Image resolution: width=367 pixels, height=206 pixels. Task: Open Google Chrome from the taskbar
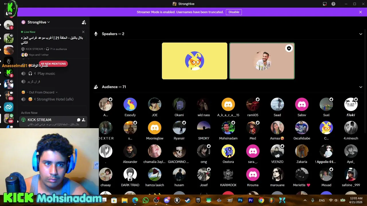261,200
